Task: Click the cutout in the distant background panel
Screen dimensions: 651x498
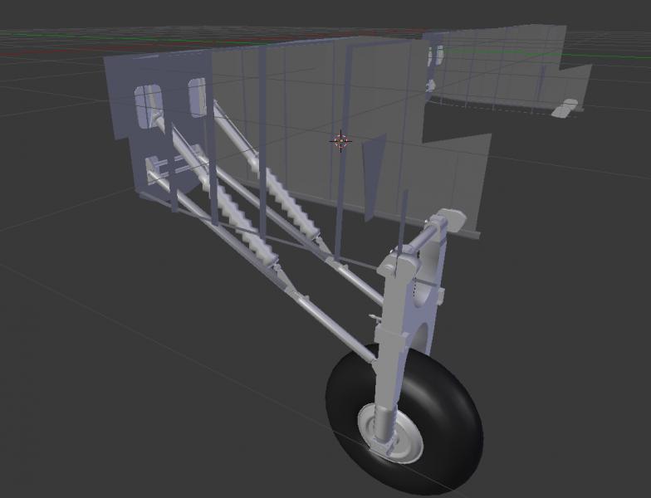Action: (435, 56)
